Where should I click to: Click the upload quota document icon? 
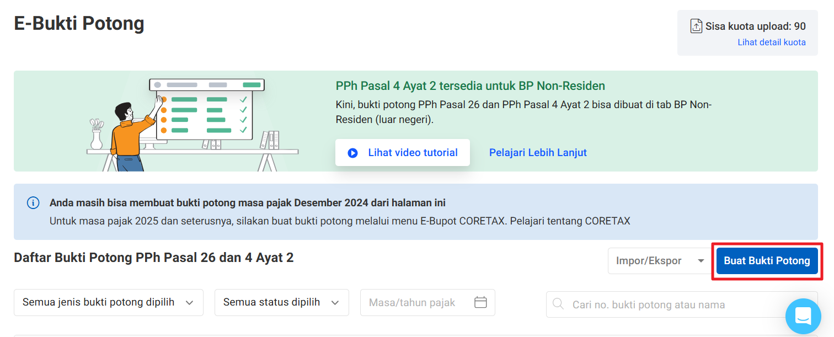point(696,26)
